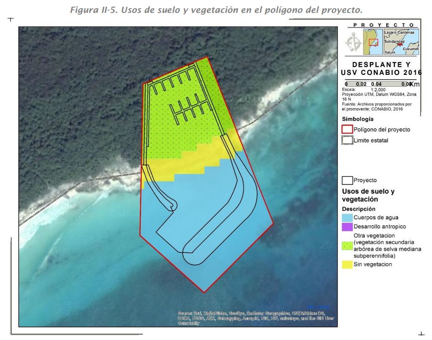Image resolution: width=432 pixels, height=340 pixels.
Task: Click the black Proyecto outline legend box
Action: (x=347, y=180)
